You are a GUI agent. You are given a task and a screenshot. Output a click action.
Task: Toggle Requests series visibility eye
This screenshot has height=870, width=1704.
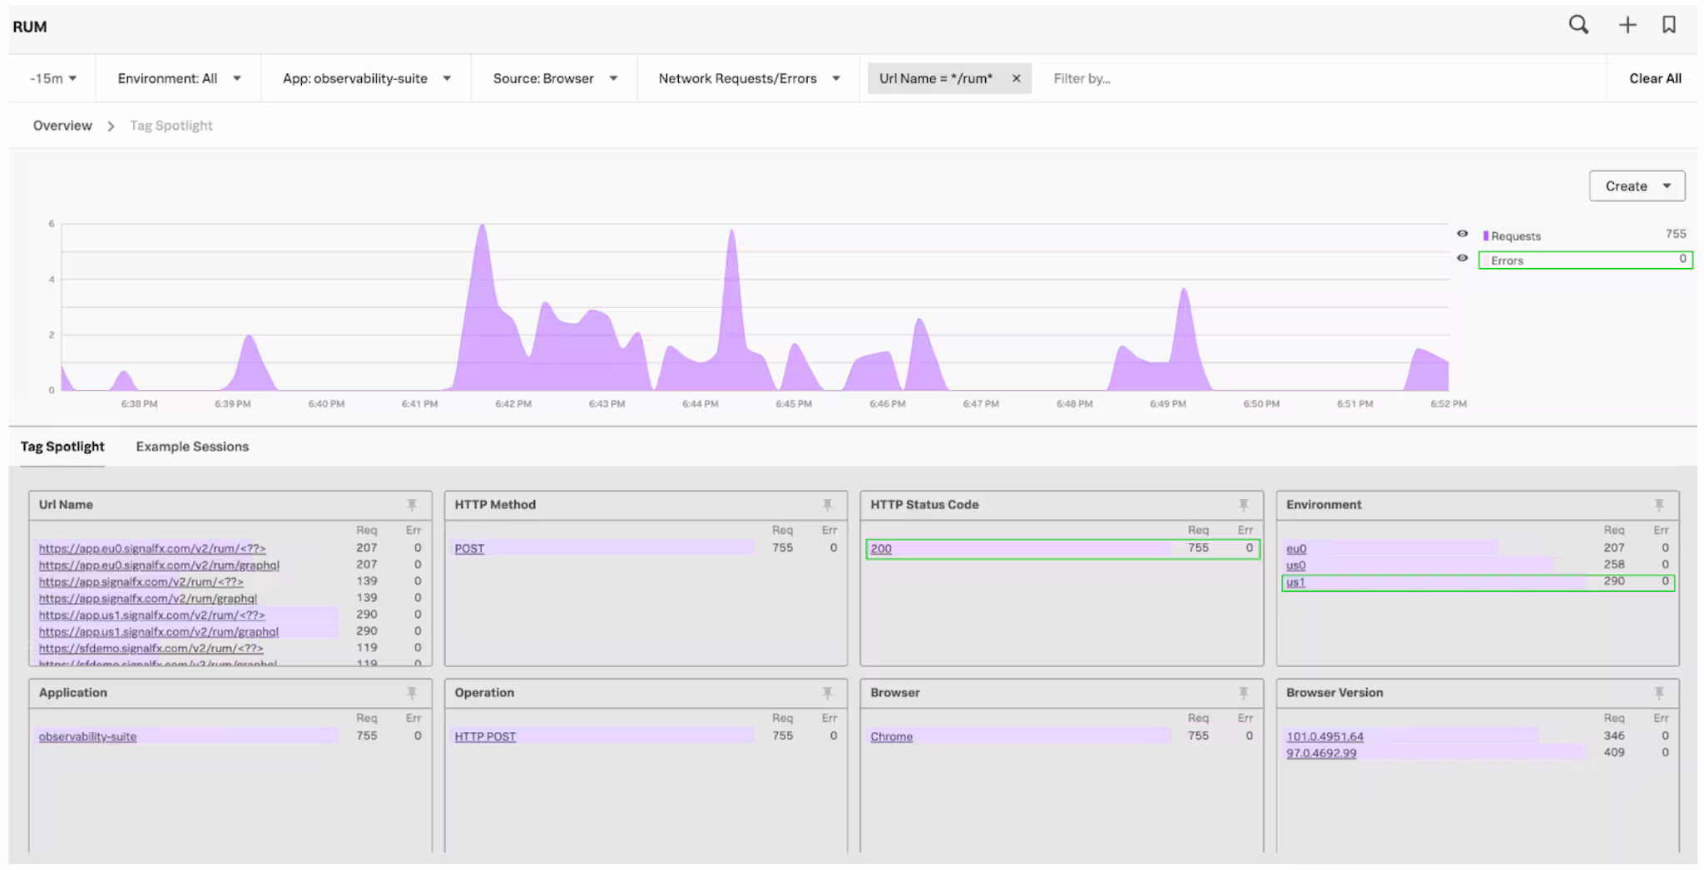coord(1462,234)
